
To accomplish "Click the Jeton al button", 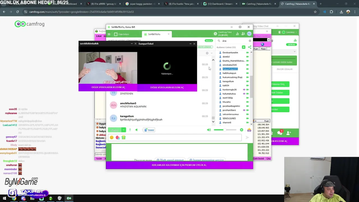I will click(x=209, y=41).
